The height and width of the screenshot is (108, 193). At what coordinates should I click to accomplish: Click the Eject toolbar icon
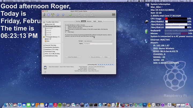(63, 15)
